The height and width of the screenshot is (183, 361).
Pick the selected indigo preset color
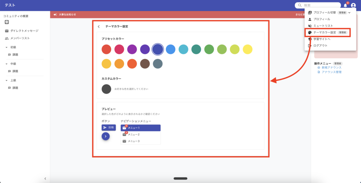coord(158,49)
